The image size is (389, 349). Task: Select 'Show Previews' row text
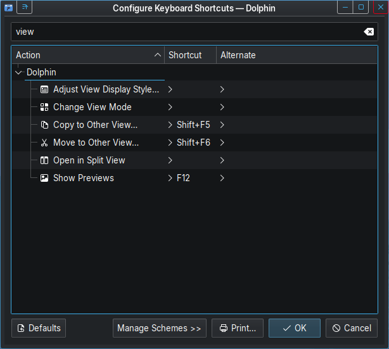tap(84, 178)
